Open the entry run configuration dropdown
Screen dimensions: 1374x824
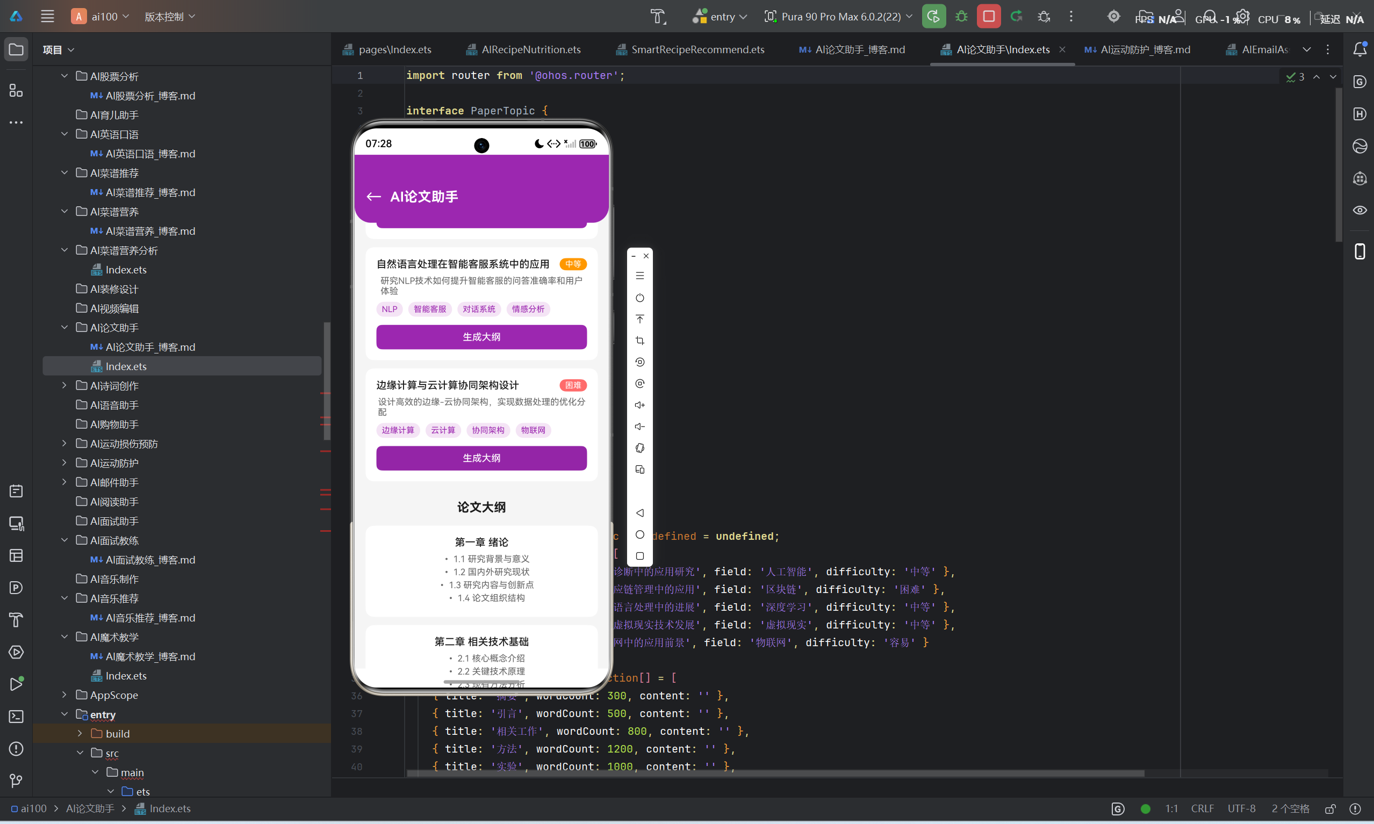720,16
